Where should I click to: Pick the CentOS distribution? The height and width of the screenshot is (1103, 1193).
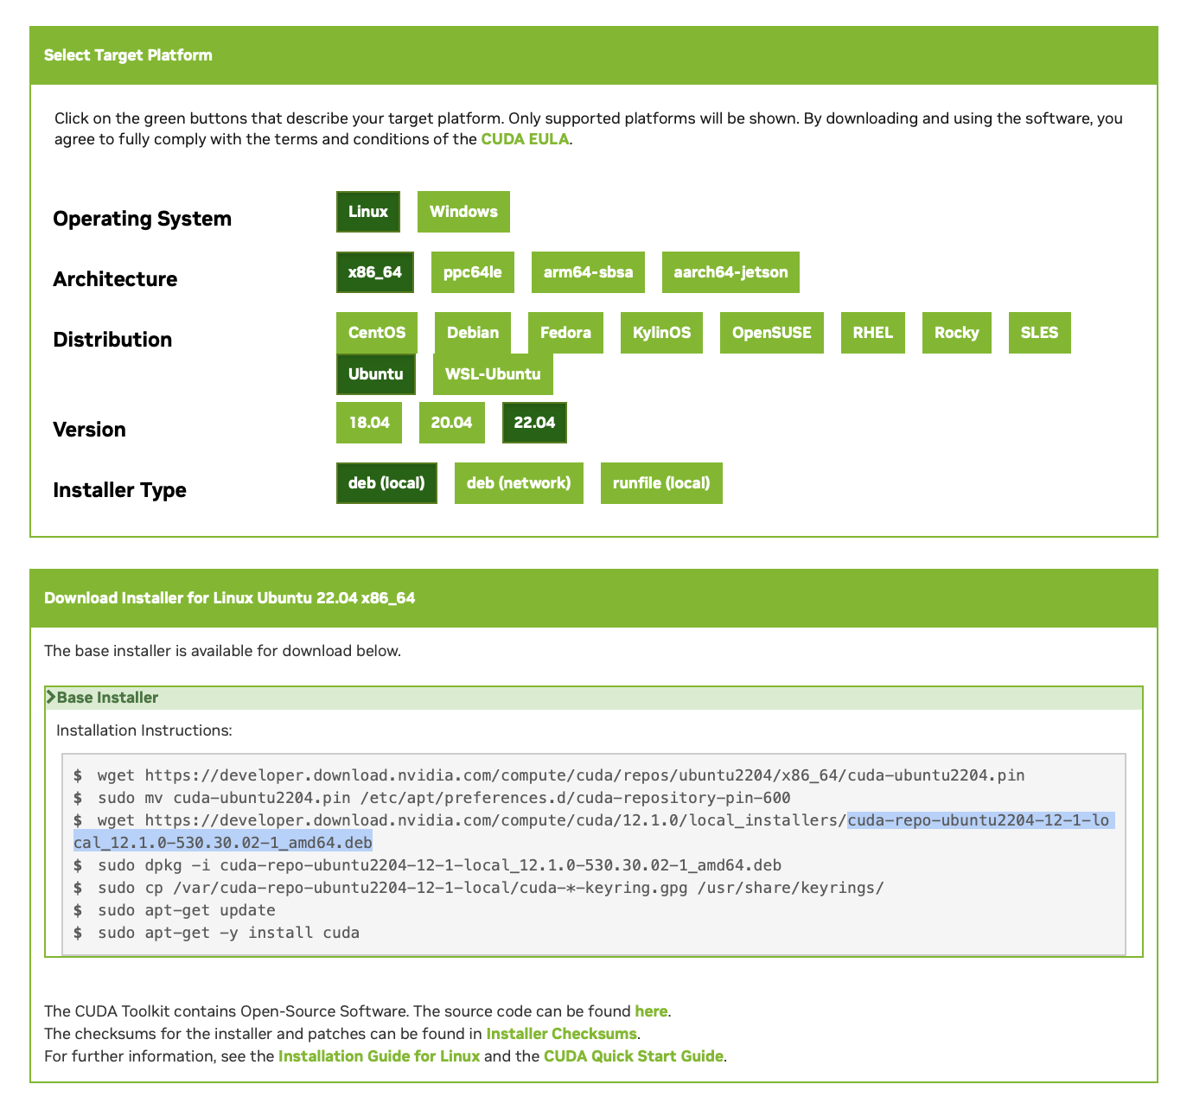pos(377,333)
